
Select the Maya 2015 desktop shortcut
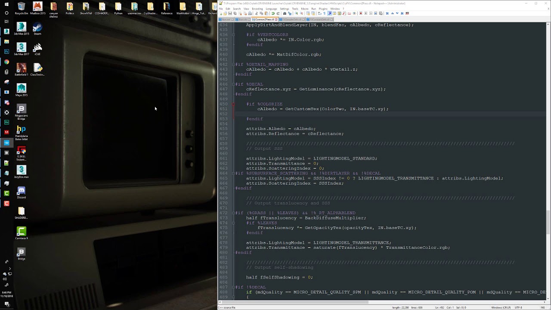(x=21, y=90)
